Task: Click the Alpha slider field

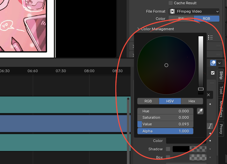Action: (165, 131)
